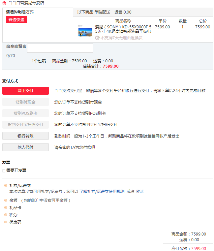This screenshot has width=214, height=251.
Task: Click the 运费：0.00 line in summary footer
Action: pos(189,240)
